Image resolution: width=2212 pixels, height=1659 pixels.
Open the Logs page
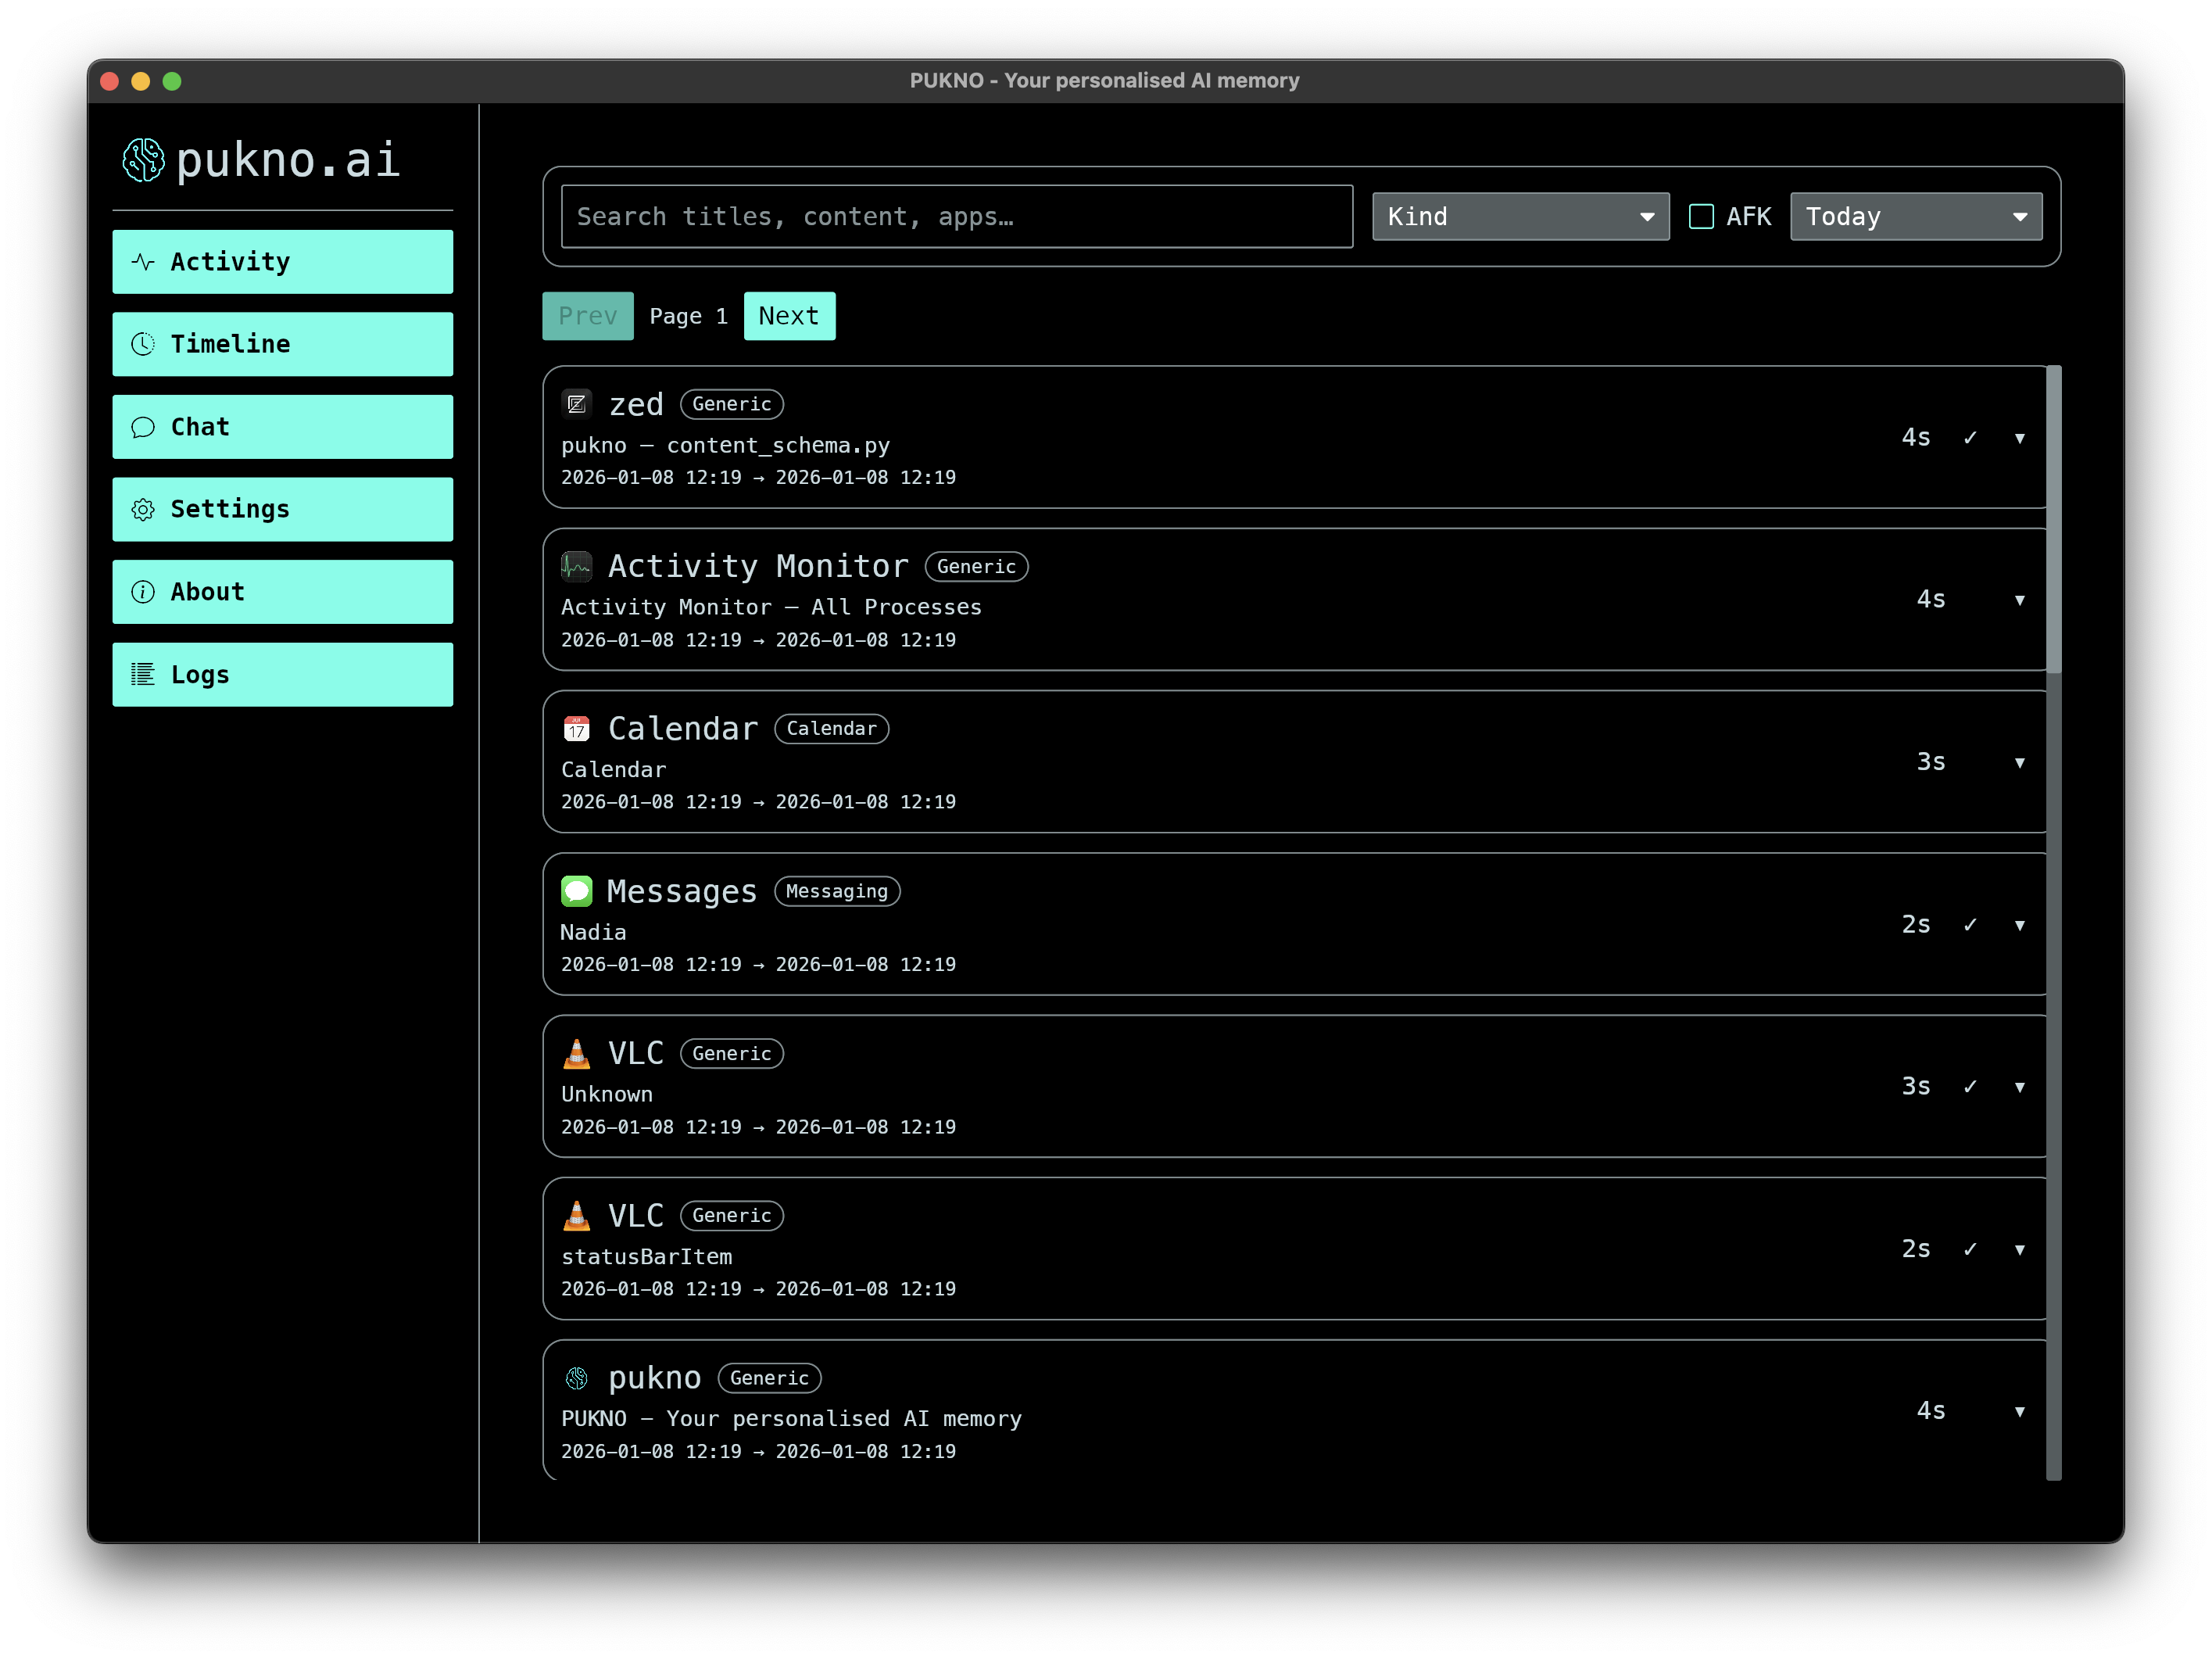click(x=282, y=675)
